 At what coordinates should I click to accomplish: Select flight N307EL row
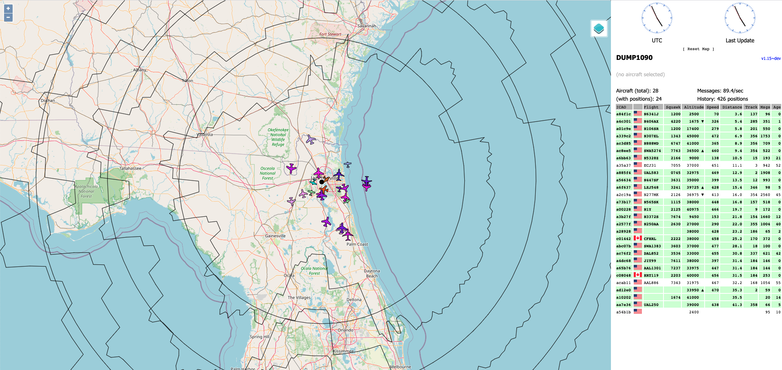click(698, 136)
